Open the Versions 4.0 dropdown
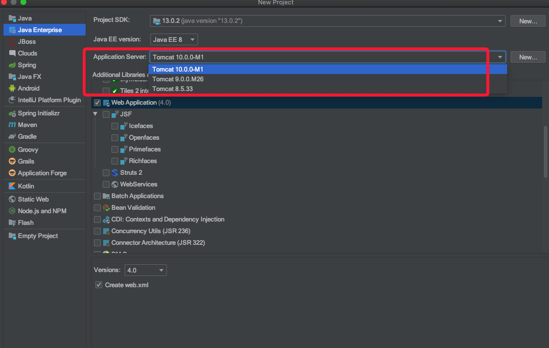Screen dimensions: 549x348 pyautogui.click(x=146, y=270)
